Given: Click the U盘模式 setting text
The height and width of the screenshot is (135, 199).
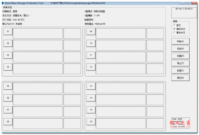Looking at the screenshot, I should [x=95, y=11].
